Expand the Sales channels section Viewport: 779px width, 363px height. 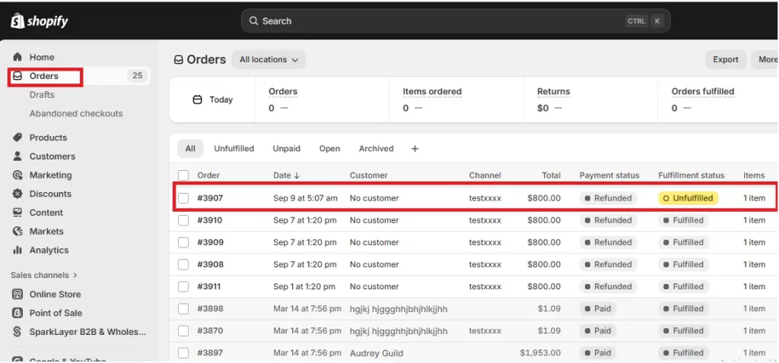[x=43, y=275]
